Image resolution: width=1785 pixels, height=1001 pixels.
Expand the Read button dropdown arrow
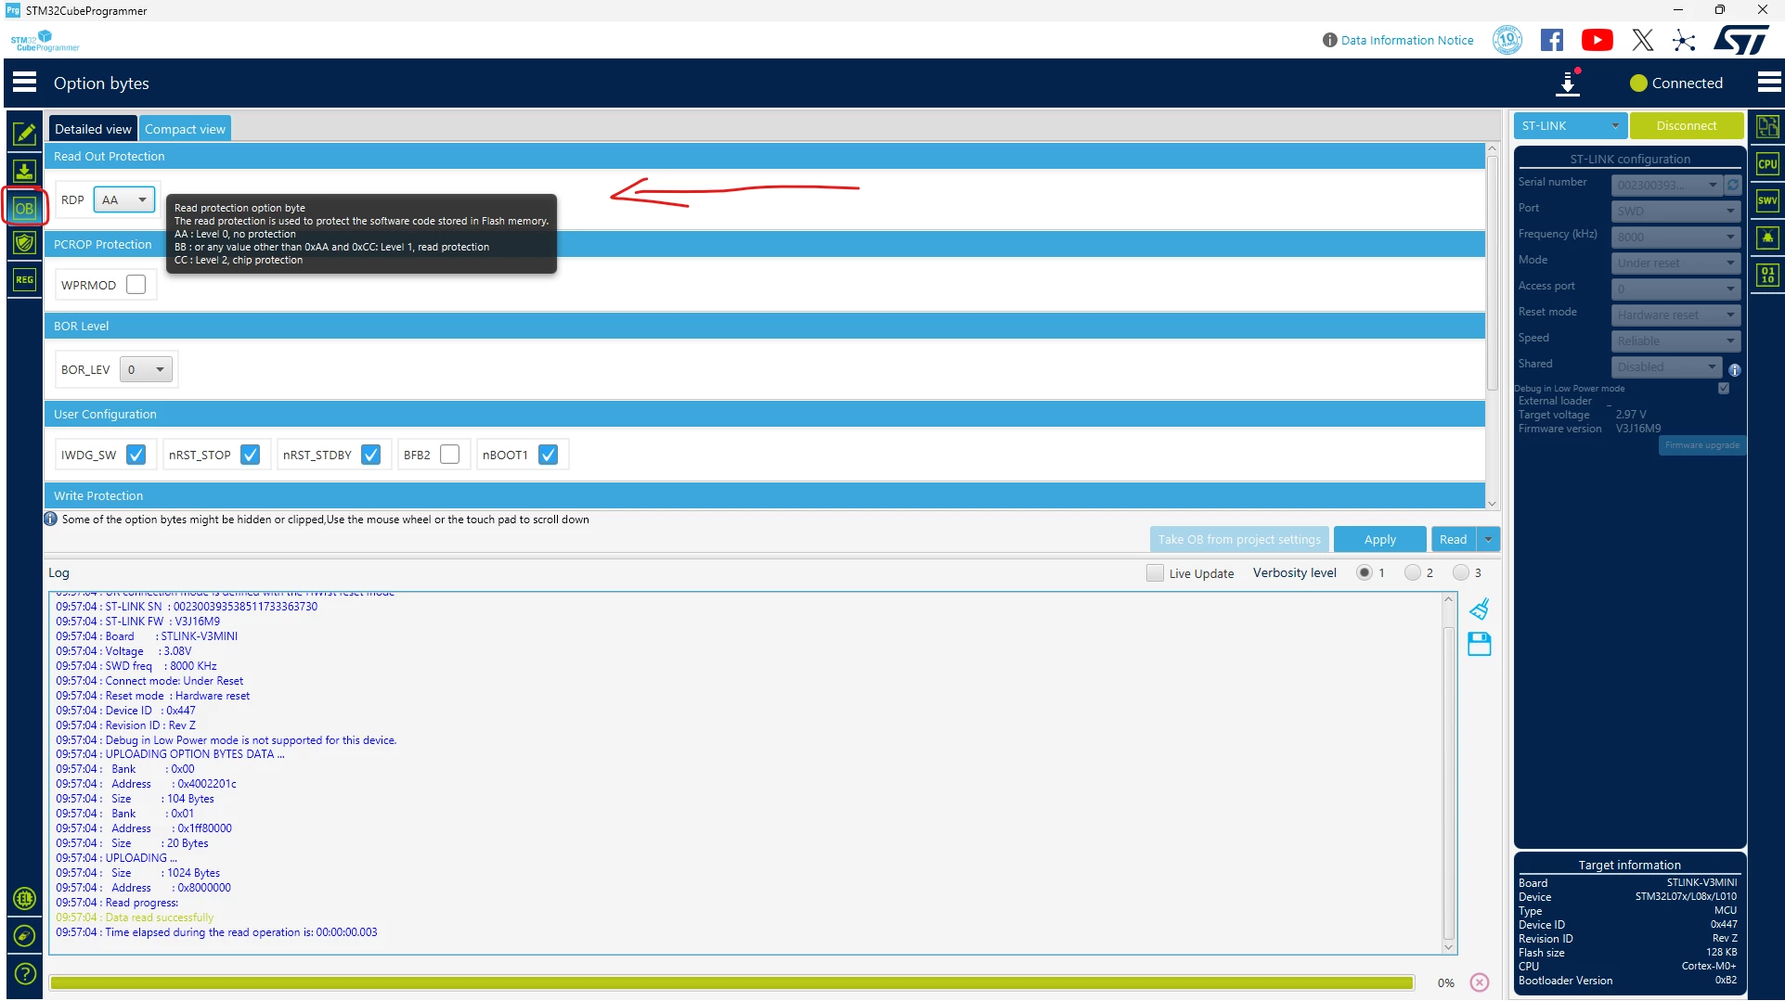(x=1488, y=539)
